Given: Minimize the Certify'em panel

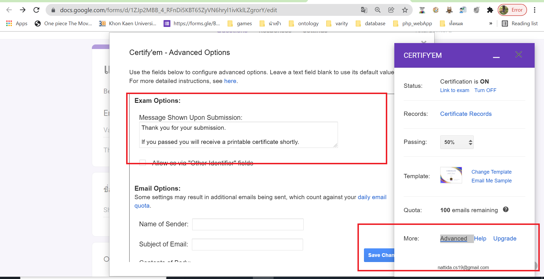Looking at the screenshot, I should 496,57.
